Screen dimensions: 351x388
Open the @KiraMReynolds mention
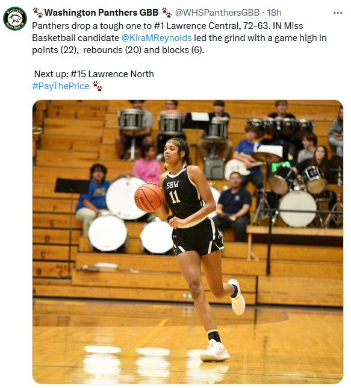pyautogui.click(x=157, y=38)
